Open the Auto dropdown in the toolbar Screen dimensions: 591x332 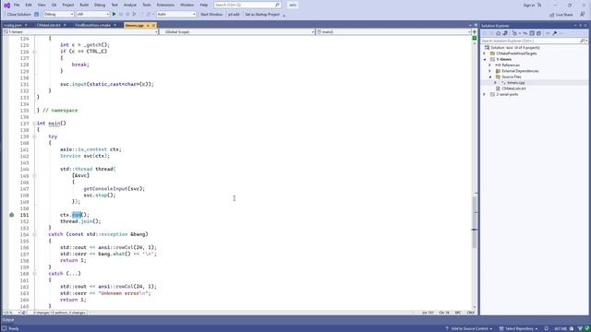coord(176,15)
